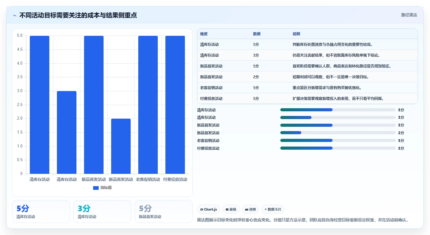Click the 清库存活动 progress bar showing 3分

(x=338, y=117)
